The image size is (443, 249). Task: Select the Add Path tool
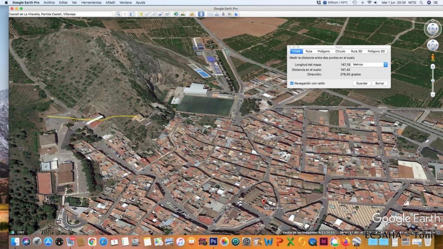(x=154, y=14)
